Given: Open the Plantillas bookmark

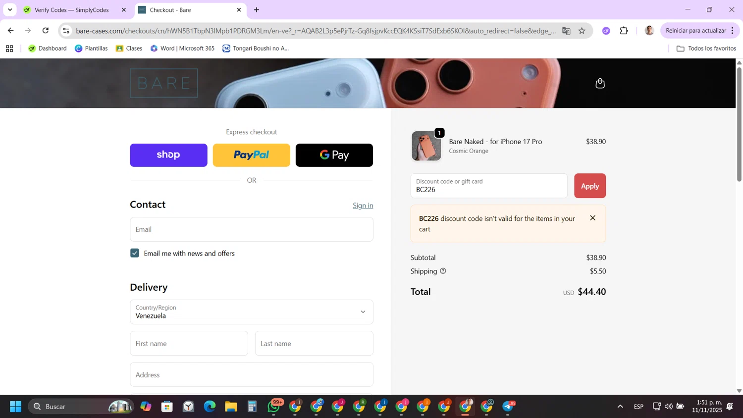Looking at the screenshot, I should point(91,49).
